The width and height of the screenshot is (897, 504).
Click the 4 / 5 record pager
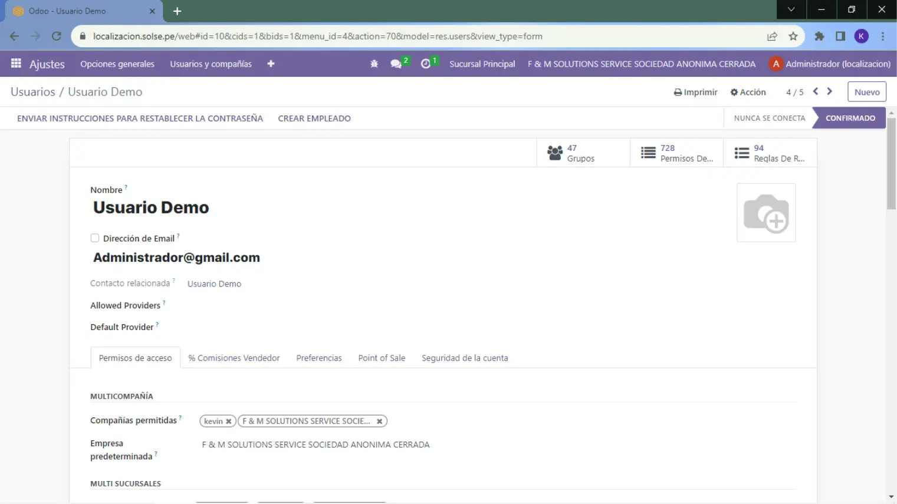point(794,92)
